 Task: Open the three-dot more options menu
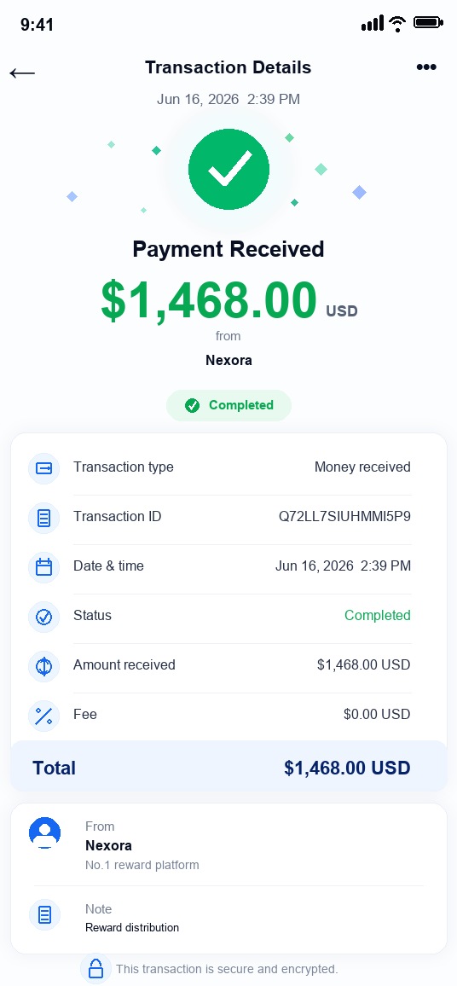click(x=426, y=67)
